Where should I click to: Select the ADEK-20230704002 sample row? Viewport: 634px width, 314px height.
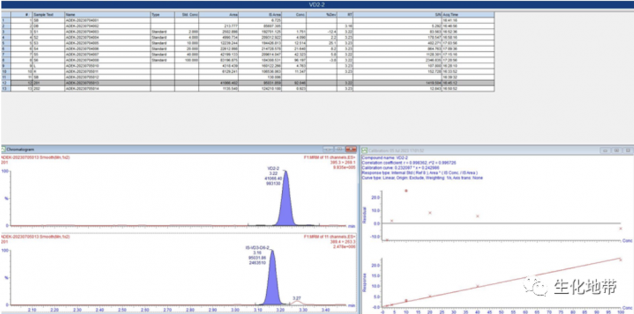[x=247, y=25]
